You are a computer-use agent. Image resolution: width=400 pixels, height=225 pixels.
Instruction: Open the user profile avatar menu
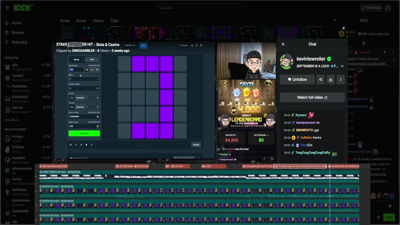tap(388, 8)
